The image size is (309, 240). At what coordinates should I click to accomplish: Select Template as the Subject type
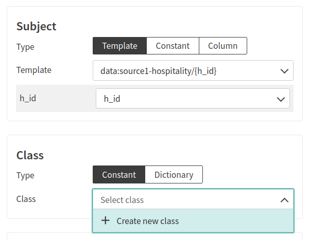tap(119, 46)
